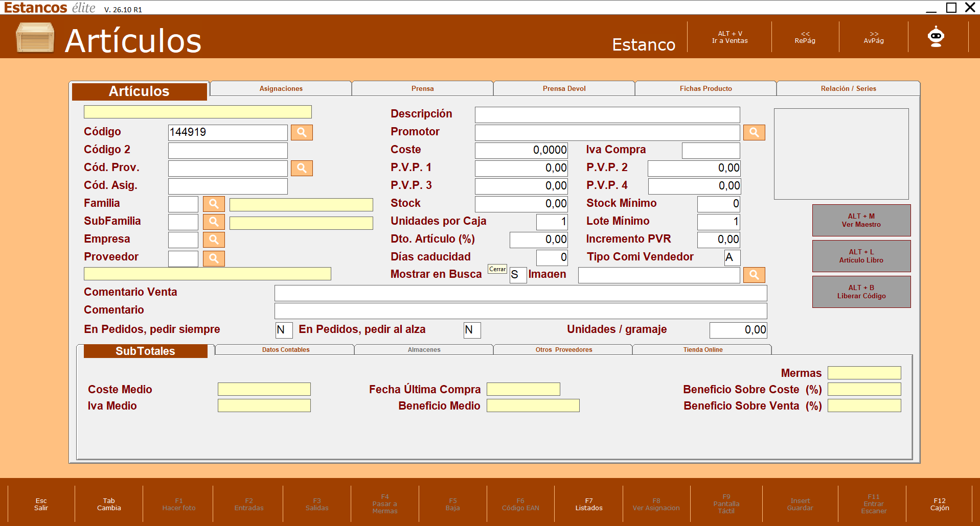The height and width of the screenshot is (526, 980).
Task: Click into the Descripción input field
Action: point(607,114)
